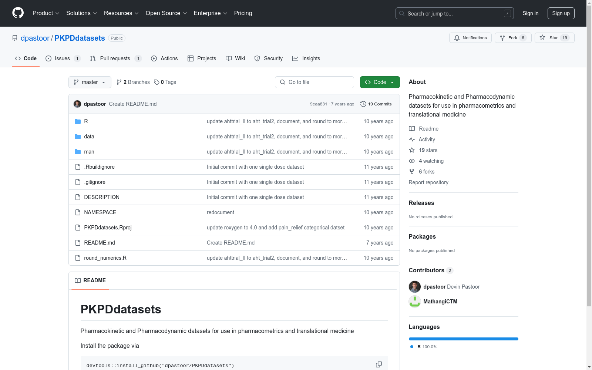The height and width of the screenshot is (370, 592).
Task: Click the NAMESPACE file icon
Action: pos(78,212)
